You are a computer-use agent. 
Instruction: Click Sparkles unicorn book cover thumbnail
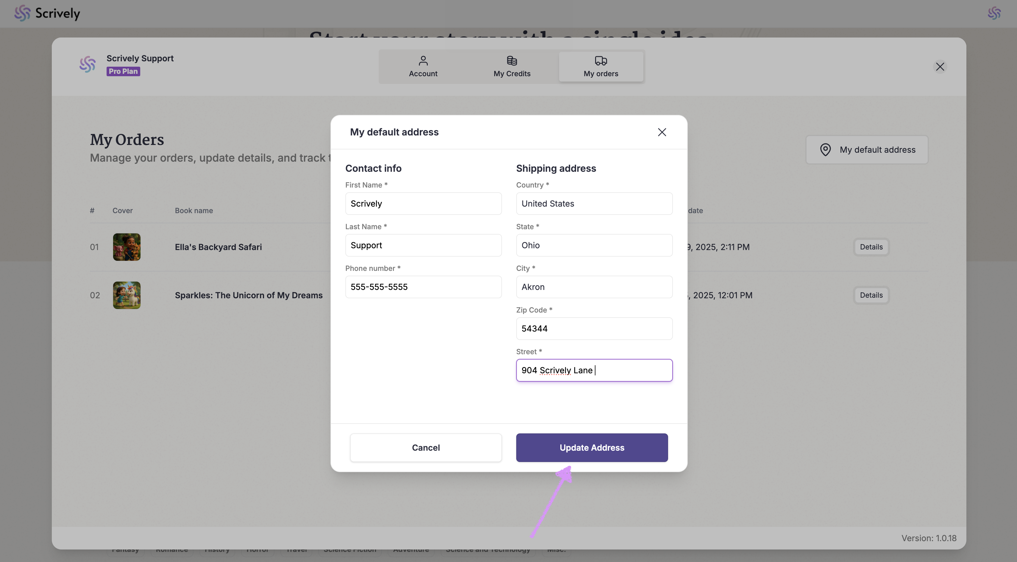(127, 295)
